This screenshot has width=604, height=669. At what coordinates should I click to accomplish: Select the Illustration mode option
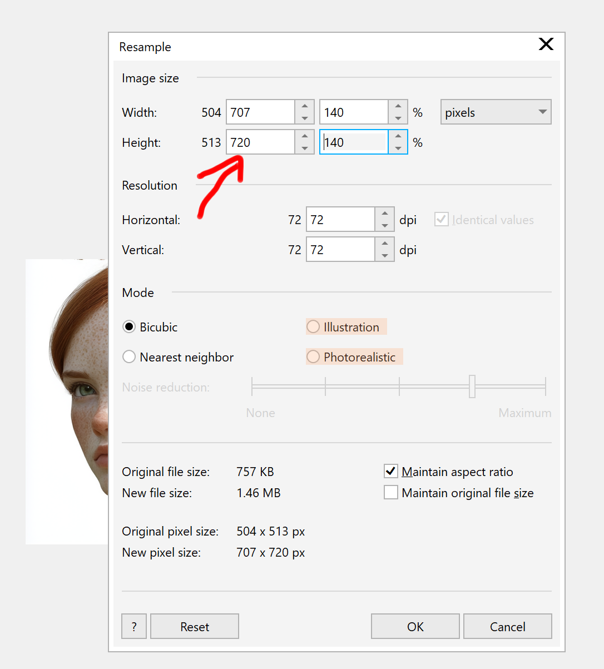tap(314, 327)
